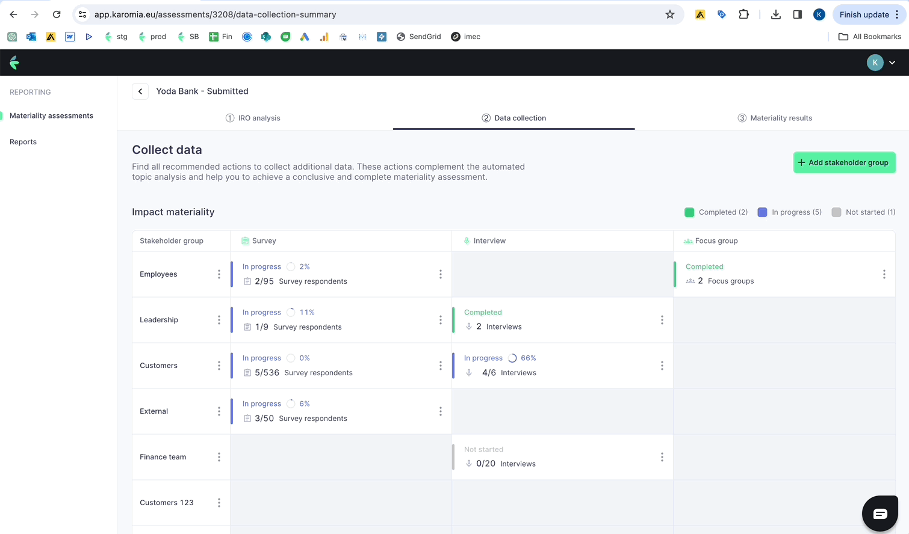The width and height of the screenshot is (909, 534).
Task: Open prod bookmark
Action: (152, 37)
